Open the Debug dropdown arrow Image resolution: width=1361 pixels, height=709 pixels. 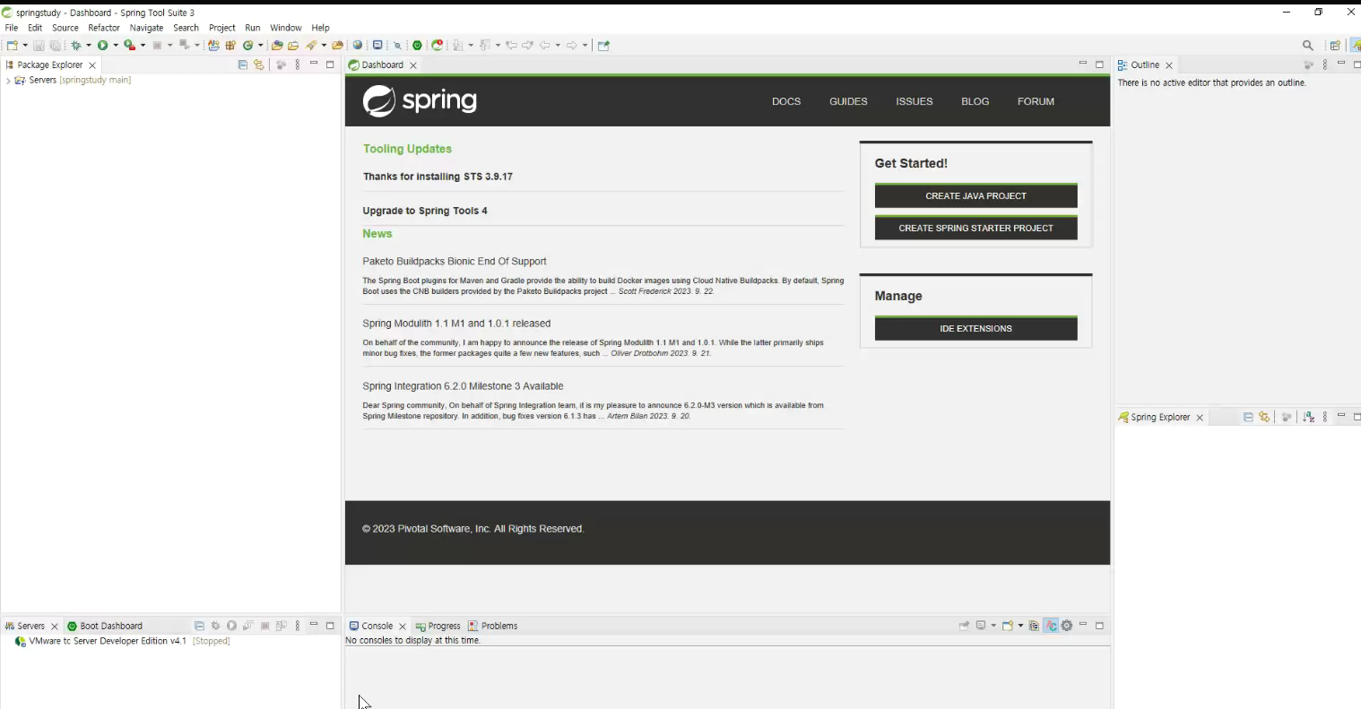(x=89, y=45)
